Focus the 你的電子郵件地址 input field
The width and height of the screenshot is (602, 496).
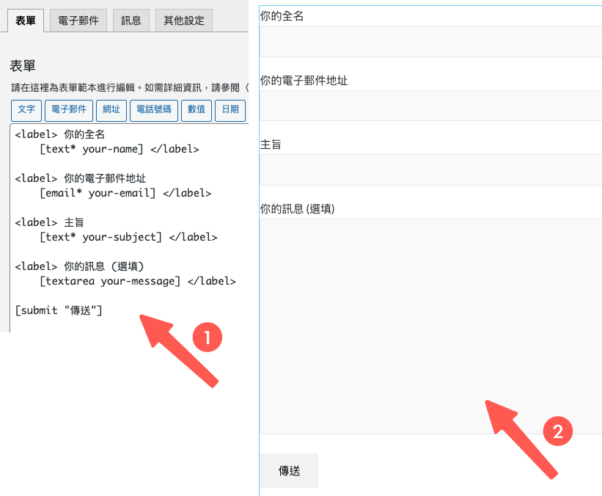(x=430, y=106)
